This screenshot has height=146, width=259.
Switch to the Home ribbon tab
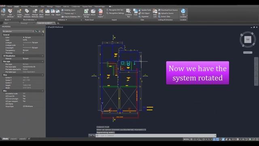click(x=9, y=6)
